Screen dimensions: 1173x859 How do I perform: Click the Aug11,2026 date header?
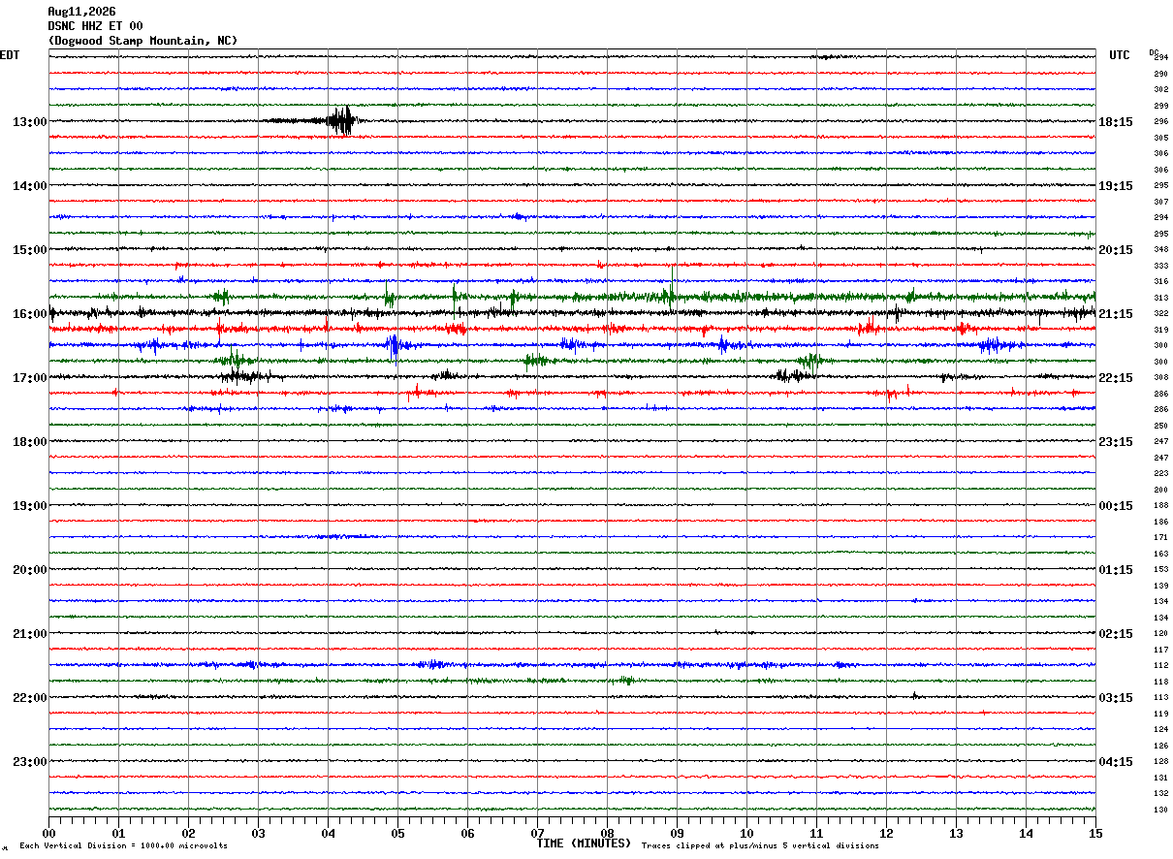(81, 12)
